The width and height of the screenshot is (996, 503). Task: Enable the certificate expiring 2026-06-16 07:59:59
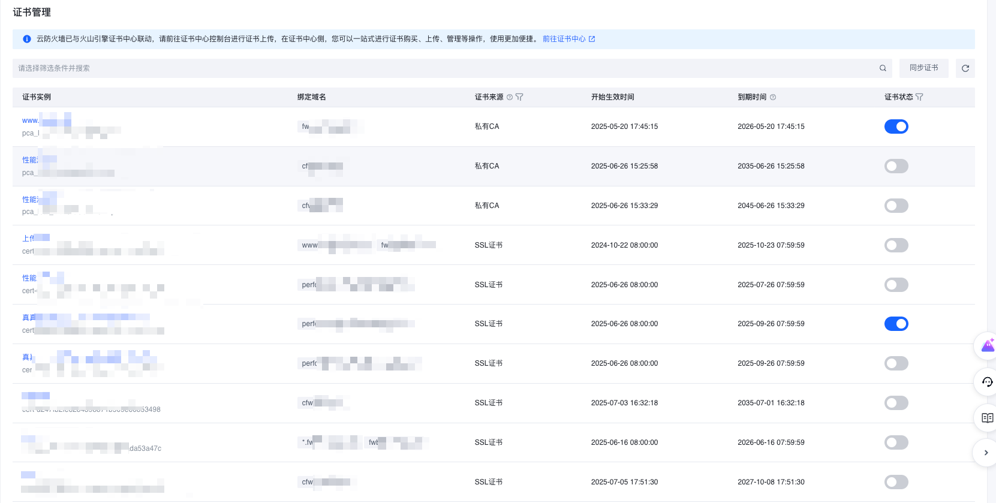[x=896, y=442]
